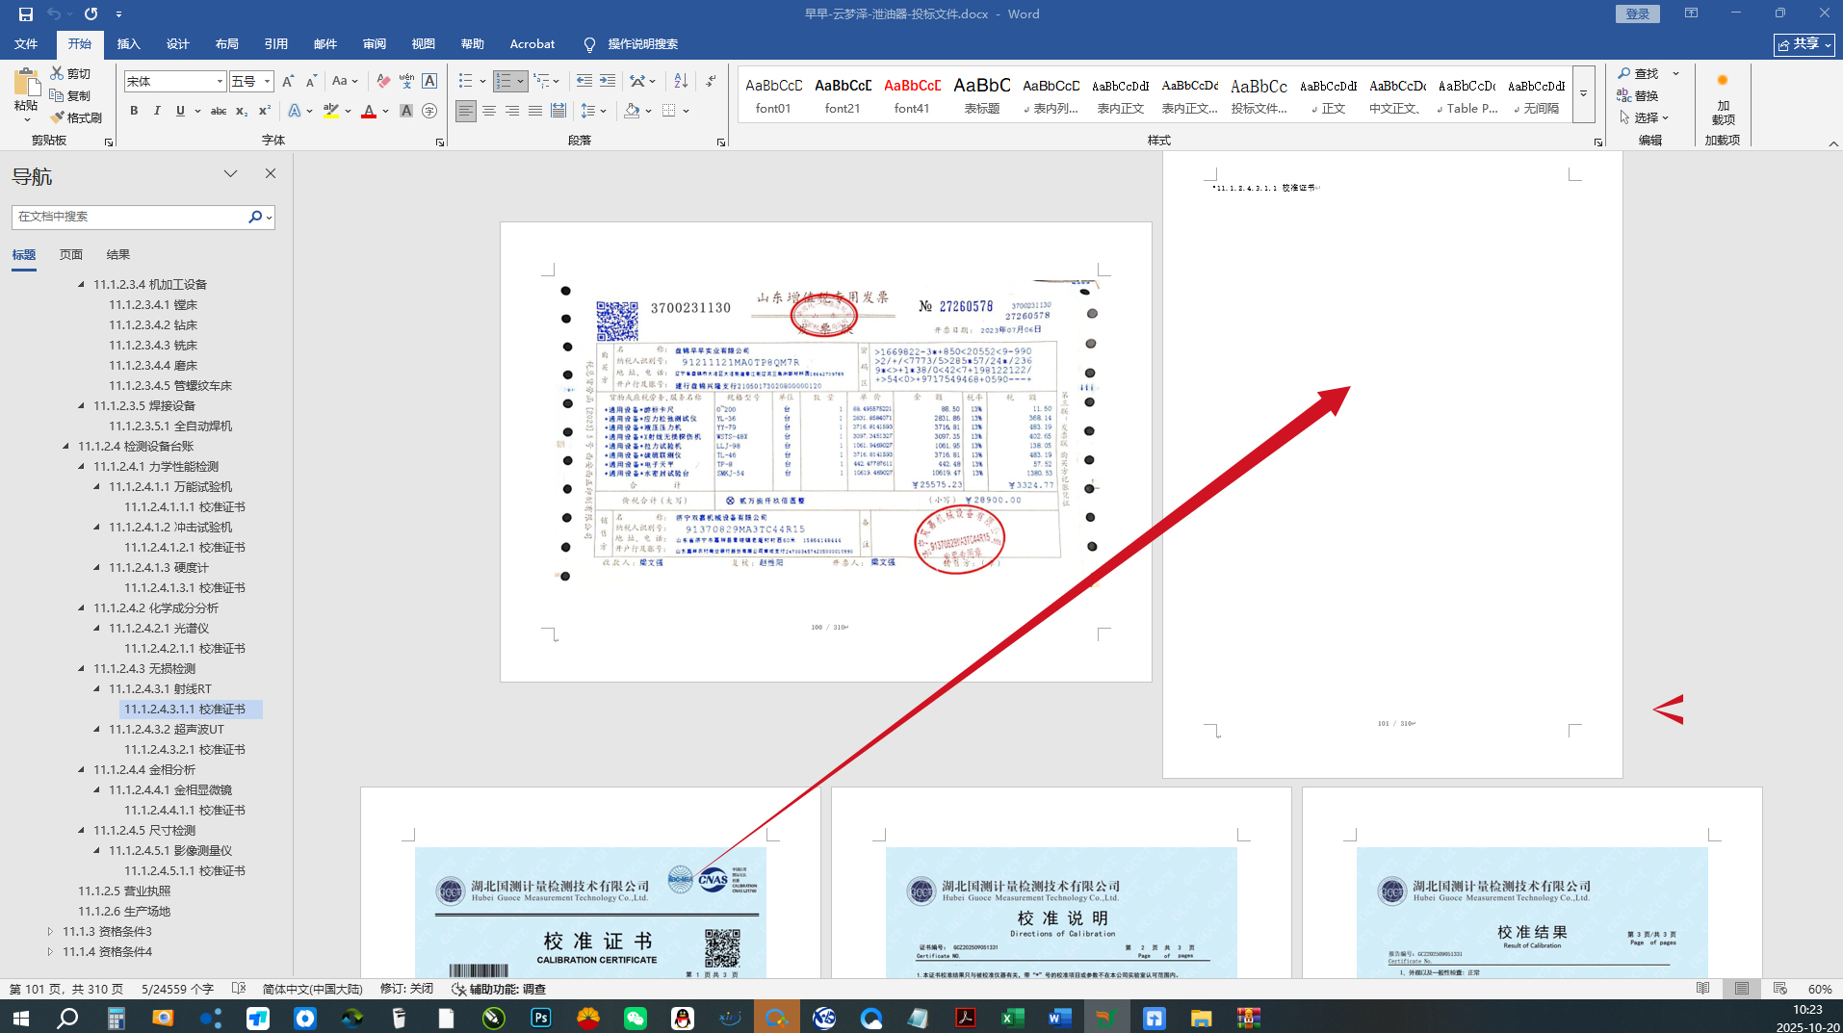Viewport: 1843px width, 1033px height.
Task: Open the Select (选择) dropdown
Action: 1644,117
